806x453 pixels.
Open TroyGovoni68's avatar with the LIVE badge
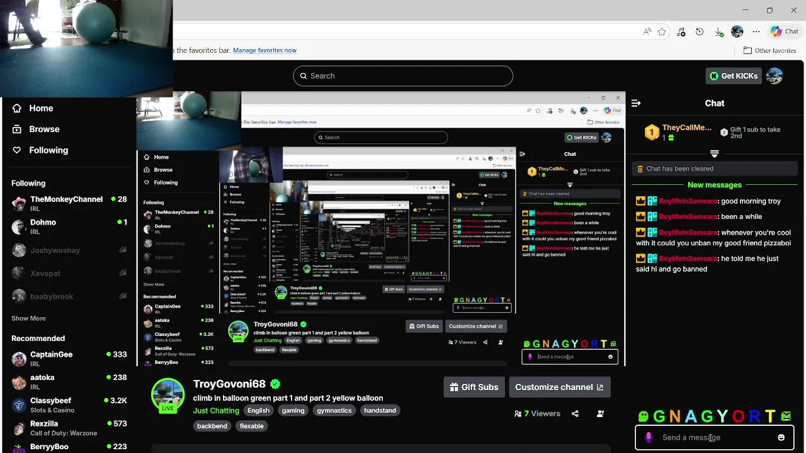[x=167, y=394]
